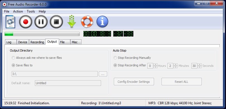Screen dimensions: 226x109
Task: Start recording with the red record button
Action: pos(26,22)
